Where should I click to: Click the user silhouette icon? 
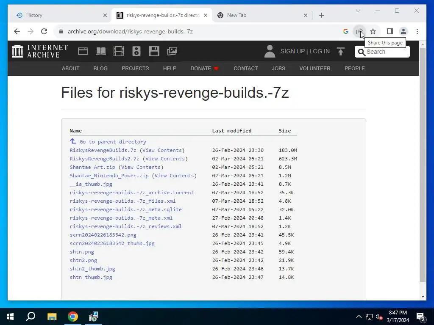[x=270, y=51]
